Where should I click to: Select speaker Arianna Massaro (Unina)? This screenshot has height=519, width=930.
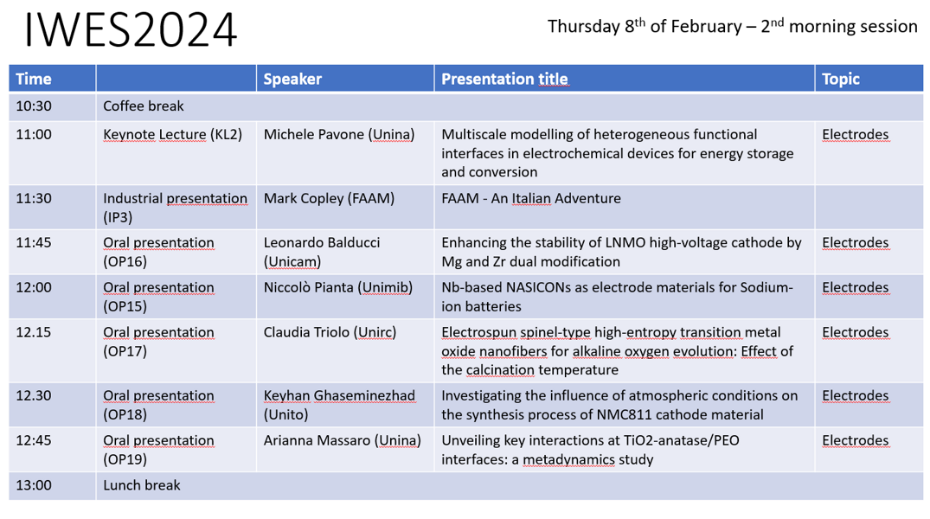[x=342, y=440]
